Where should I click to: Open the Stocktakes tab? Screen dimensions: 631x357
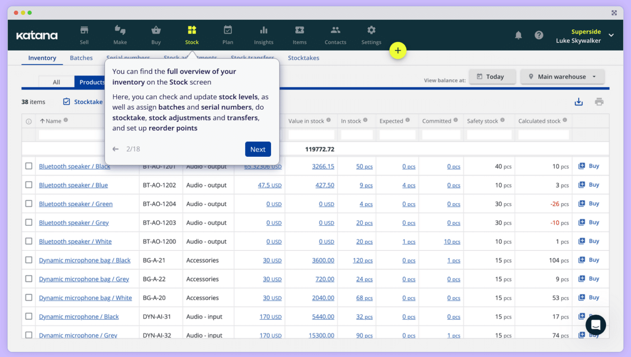pyautogui.click(x=303, y=58)
